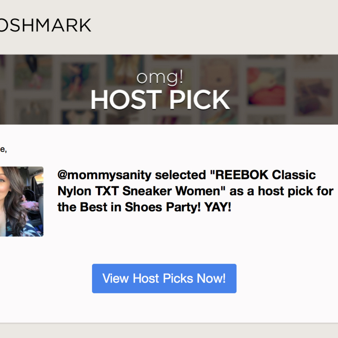Image resolution: width=338 pixels, height=338 pixels.
Task: Select the blurred red-orange thumbnail in the banner
Action: (266, 86)
